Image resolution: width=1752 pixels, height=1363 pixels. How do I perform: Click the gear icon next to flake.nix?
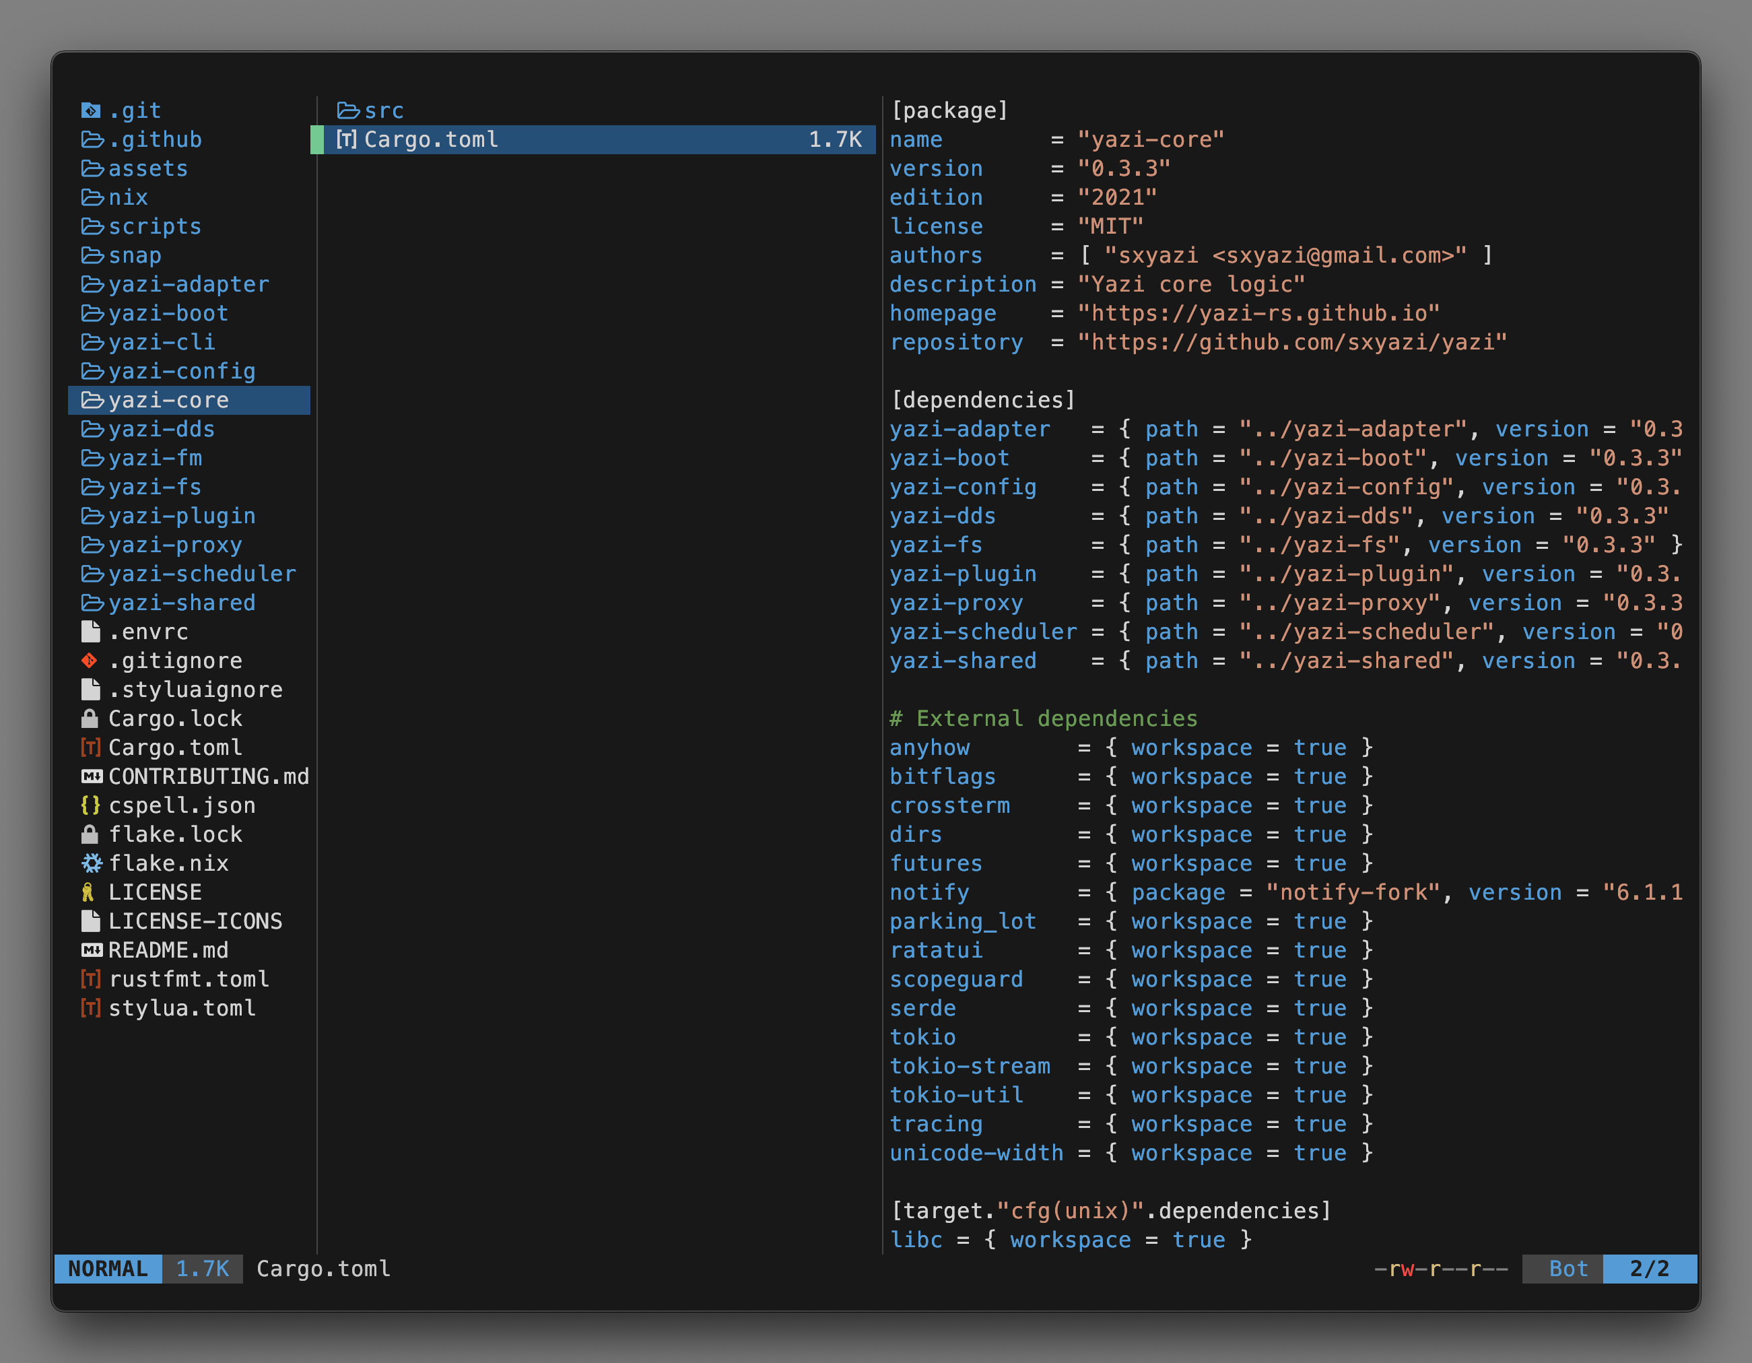click(x=91, y=863)
